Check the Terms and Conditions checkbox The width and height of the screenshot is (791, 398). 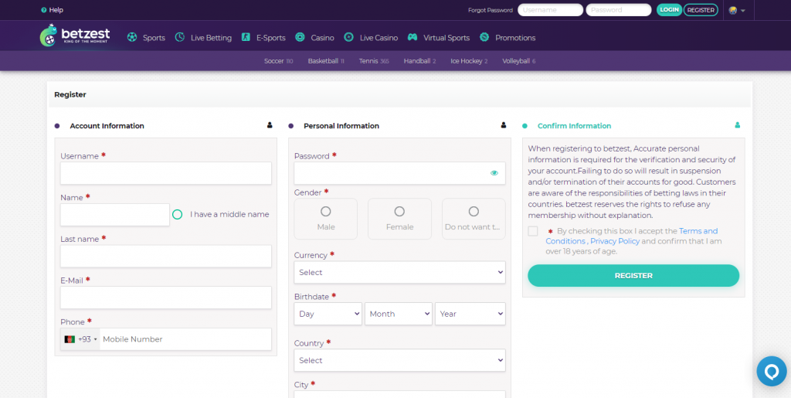[533, 231]
